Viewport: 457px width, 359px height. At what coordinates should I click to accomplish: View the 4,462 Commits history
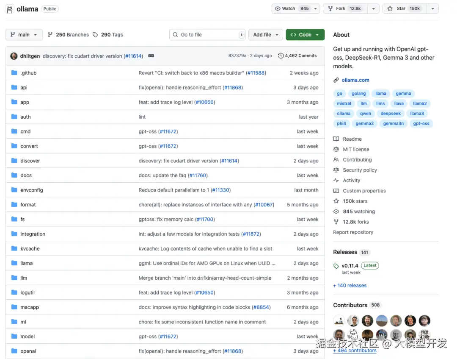(x=297, y=56)
